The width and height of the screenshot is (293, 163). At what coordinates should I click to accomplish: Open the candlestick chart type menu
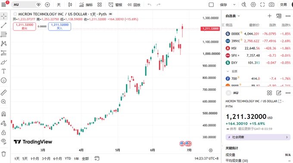[70, 5]
